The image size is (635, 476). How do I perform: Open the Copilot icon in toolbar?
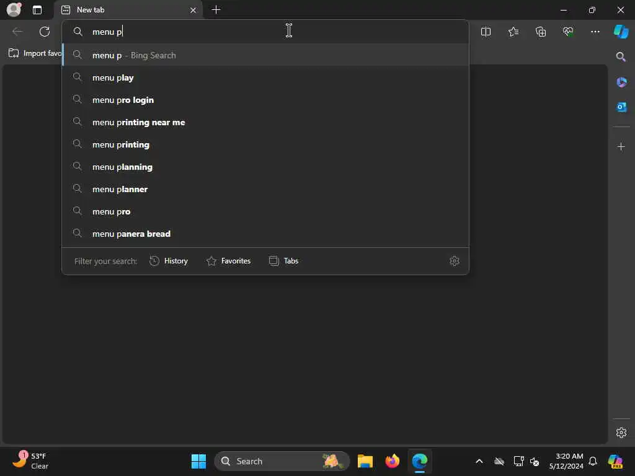click(621, 32)
